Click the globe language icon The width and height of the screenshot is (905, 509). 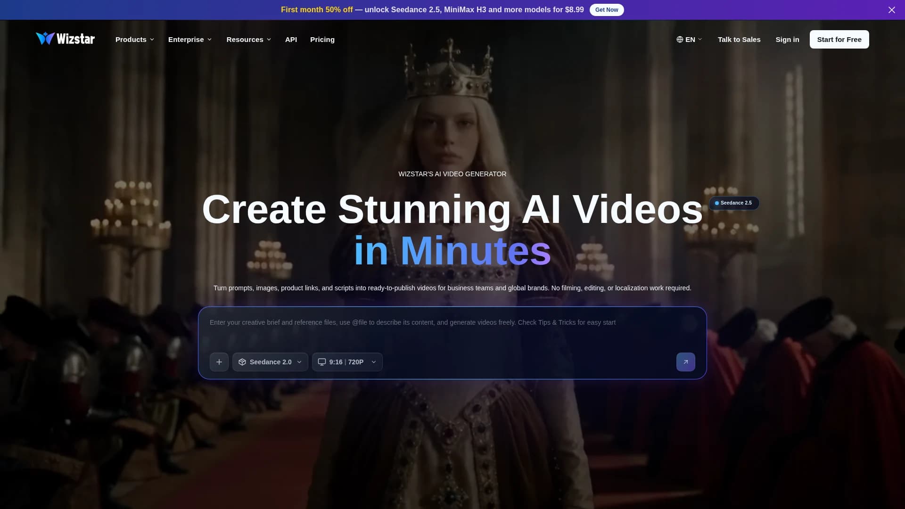tap(680, 40)
